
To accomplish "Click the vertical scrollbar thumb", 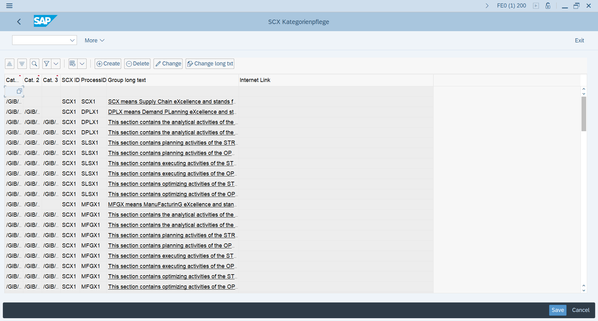I will coord(584,114).
